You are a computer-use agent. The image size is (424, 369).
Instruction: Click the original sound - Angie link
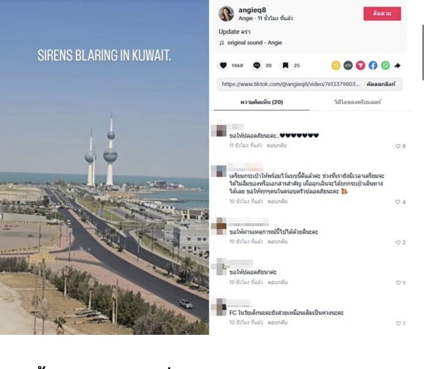[x=254, y=43]
